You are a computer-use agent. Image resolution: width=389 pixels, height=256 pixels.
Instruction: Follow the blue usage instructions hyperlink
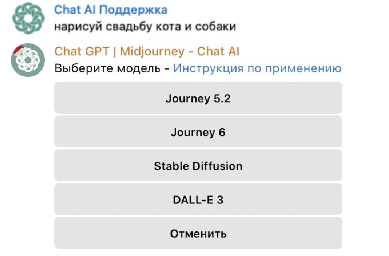click(257, 68)
